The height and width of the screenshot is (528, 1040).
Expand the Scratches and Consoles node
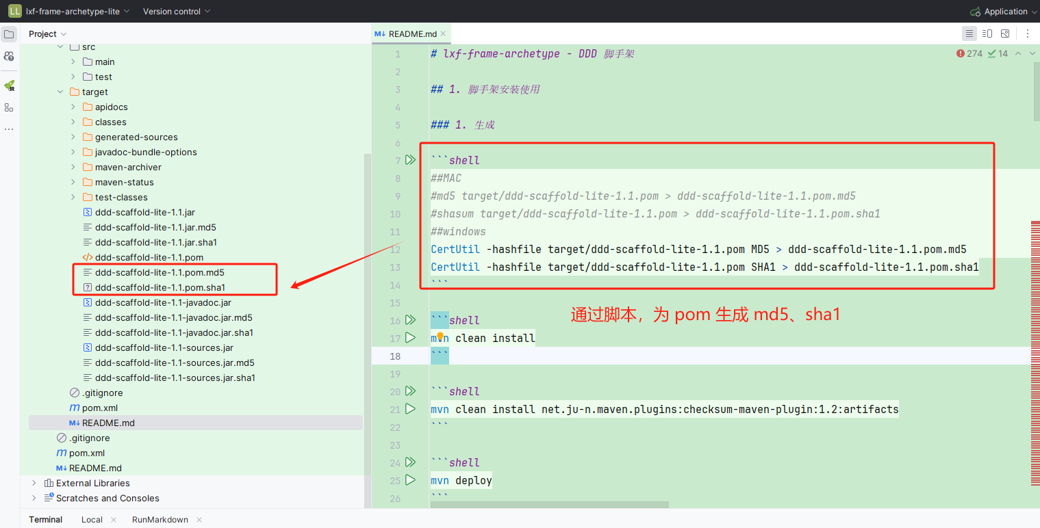tap(34, 498)
